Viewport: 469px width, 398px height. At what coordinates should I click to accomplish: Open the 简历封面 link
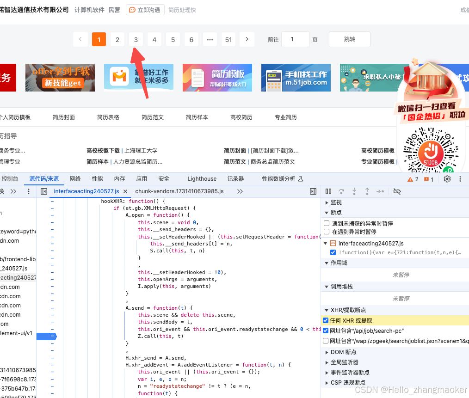pos(64,117)
